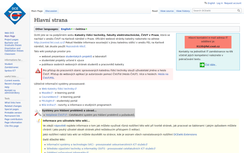Screen dimensions: 244x153
Task: Switch to English in Other languages bar
Action: tap(66, 29)
